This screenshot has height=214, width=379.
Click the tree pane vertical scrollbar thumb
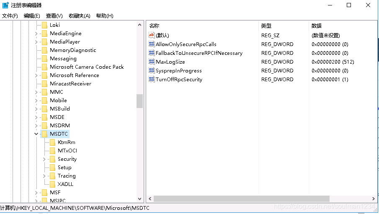(x=139, y=101)
